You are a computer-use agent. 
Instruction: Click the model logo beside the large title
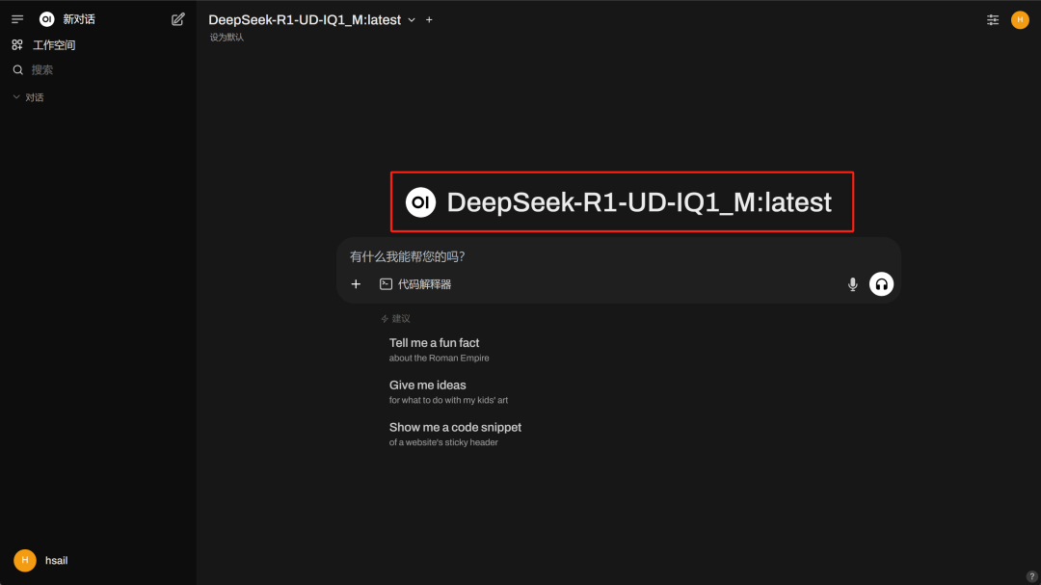point(420,202)
